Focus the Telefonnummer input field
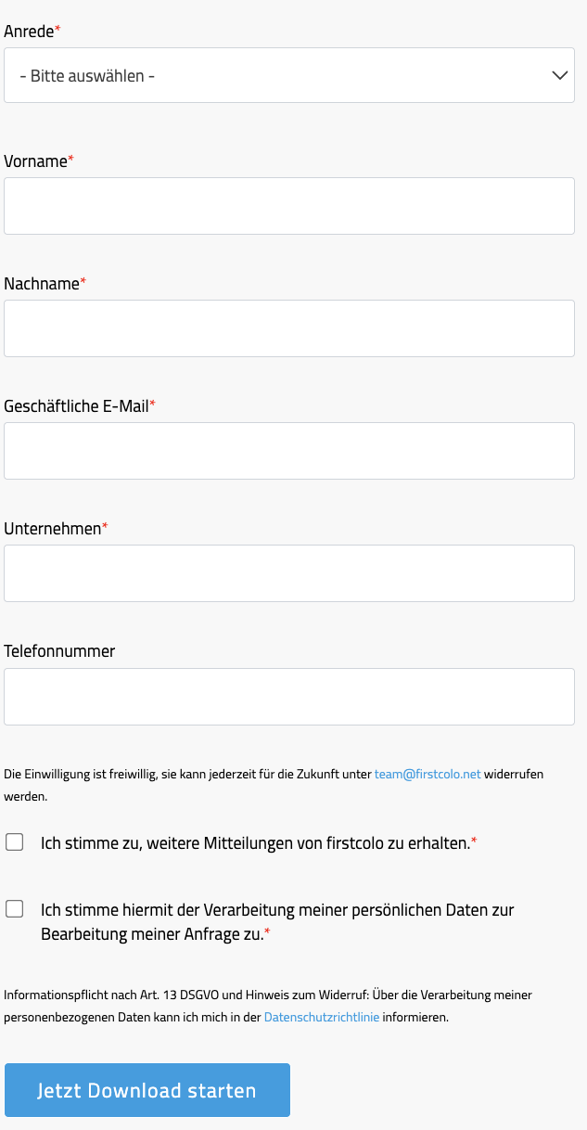This screenshot has height=1130, width=587. 289,697
